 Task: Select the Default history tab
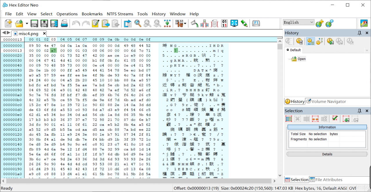pyautogui.click(x=293, y=50)
